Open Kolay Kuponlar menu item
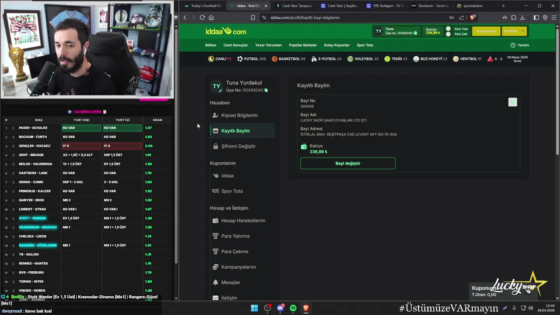Viewport: 560px width, 315px height. coord(337,45)
